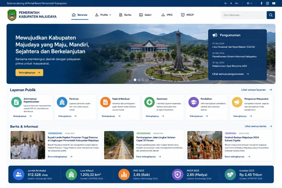Click the Perizinan building icon
The width and height of the screenshot is (282, 188).
point(62,102)
